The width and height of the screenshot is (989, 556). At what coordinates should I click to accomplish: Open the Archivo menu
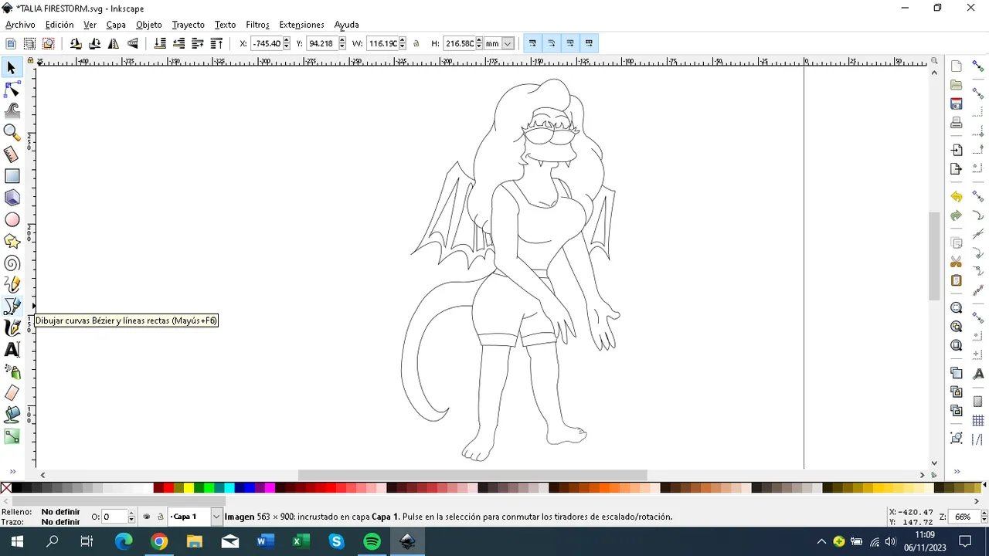click(20, 25)
